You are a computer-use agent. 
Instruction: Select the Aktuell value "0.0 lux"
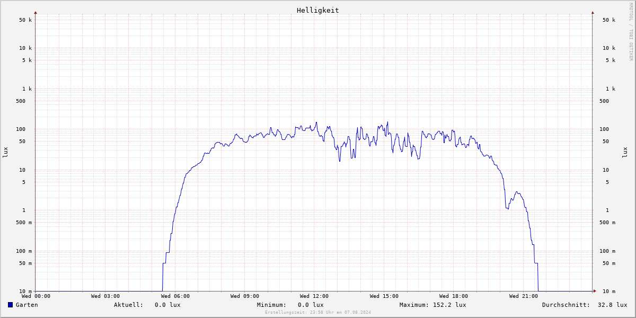coord(167,305)
